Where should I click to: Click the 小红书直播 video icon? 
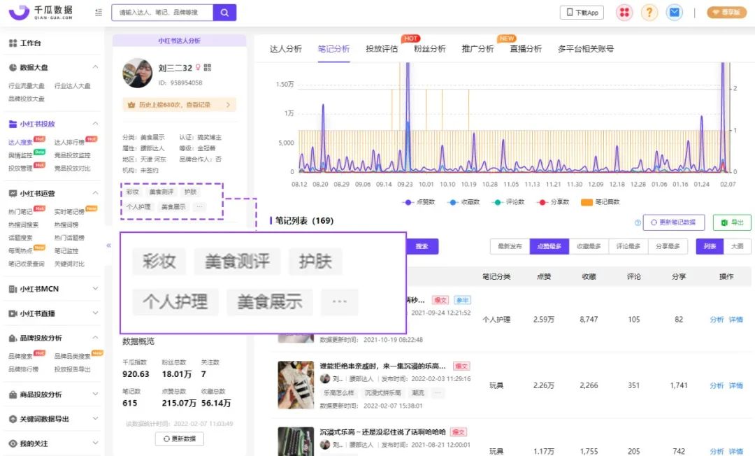tap(13, 313)
